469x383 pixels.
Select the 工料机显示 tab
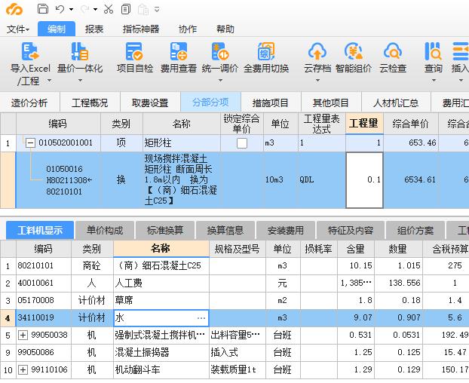coord(40,230)
